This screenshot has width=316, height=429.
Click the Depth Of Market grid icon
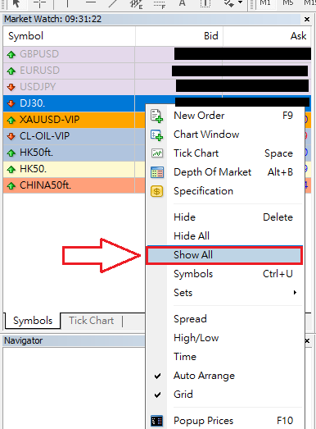tap(157, 172)
